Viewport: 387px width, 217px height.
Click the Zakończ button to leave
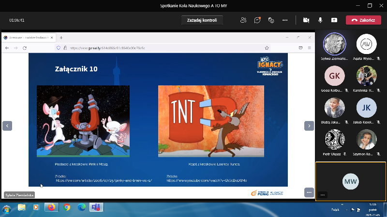tap(363, 20)
